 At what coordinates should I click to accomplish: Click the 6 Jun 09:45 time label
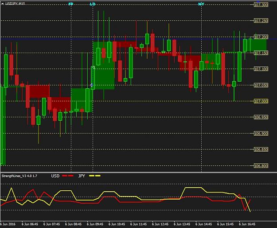95,224
